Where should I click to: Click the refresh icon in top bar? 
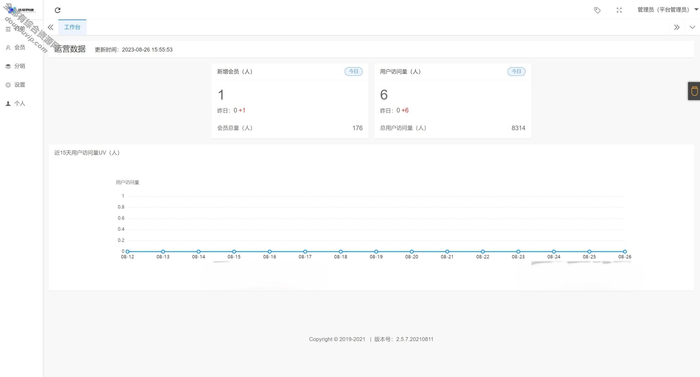click(57, 10)
